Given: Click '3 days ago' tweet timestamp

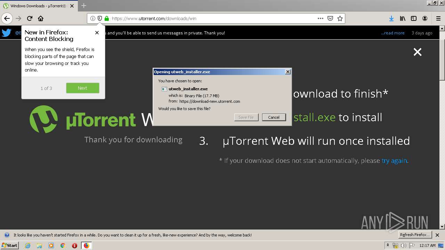Looking at the screenshot, I should pos(422,33).
